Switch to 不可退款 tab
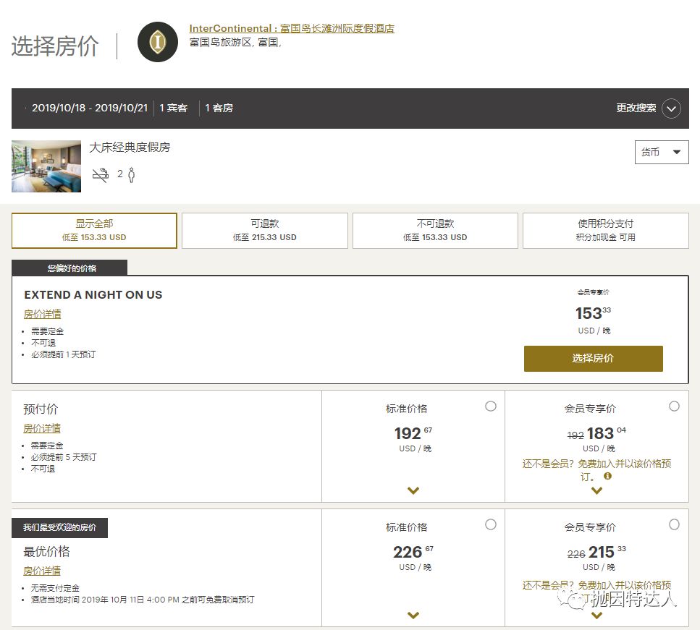 (435, 230)
